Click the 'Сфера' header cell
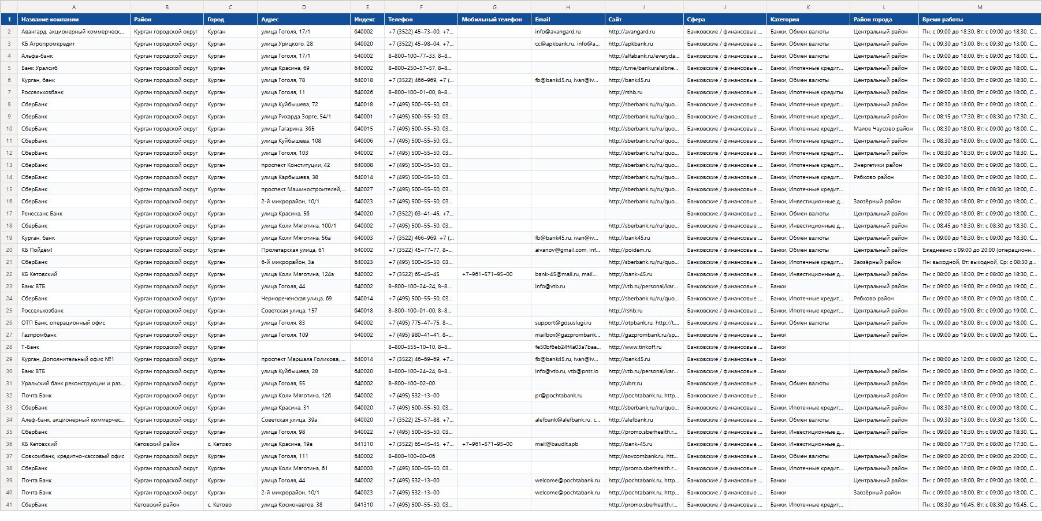1042x521 pixels. [725, 19]
